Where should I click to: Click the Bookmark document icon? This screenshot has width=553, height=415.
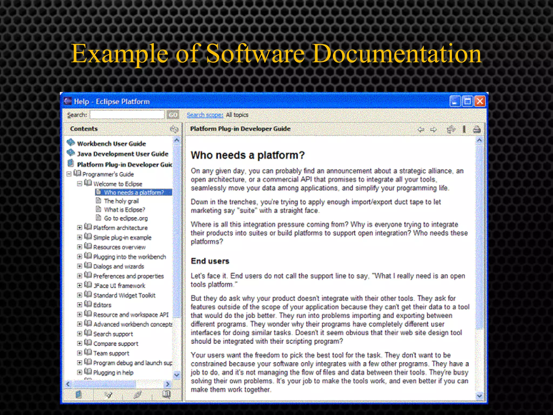[464, 129]
